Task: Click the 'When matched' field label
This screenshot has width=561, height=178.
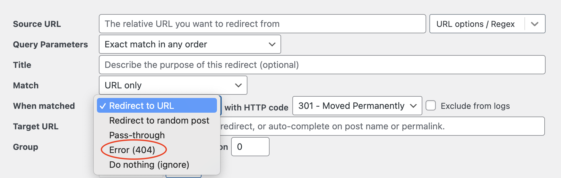Action: [x=44, y=106]
